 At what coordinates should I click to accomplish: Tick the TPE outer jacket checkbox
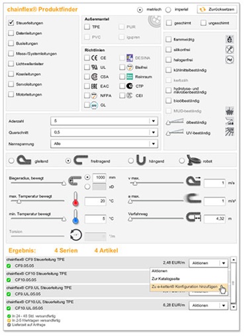tap(87, 27)
